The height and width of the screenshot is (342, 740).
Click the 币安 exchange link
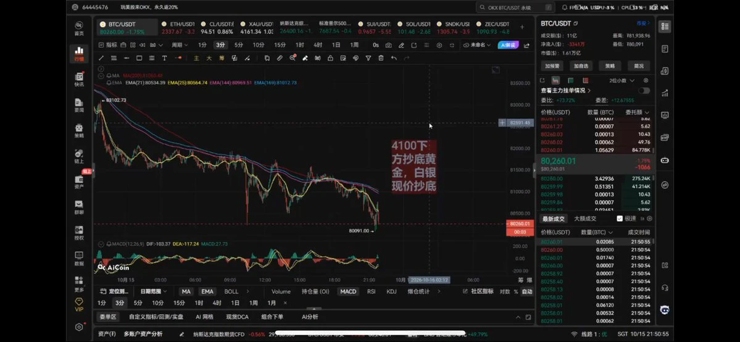[x=642, y=23]
